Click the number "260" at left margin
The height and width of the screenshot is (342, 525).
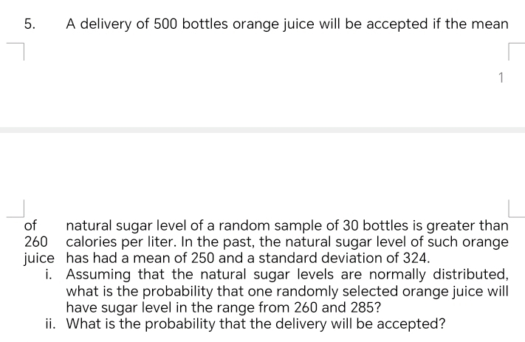click(x=36, y=242)
